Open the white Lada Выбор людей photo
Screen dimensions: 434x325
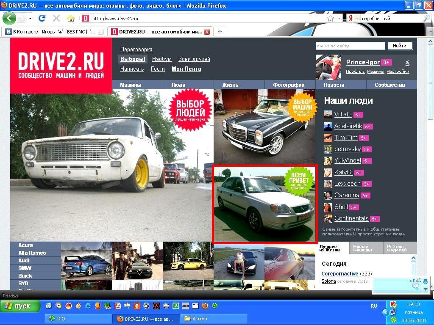pyautogui.click(x=112, y=165)
